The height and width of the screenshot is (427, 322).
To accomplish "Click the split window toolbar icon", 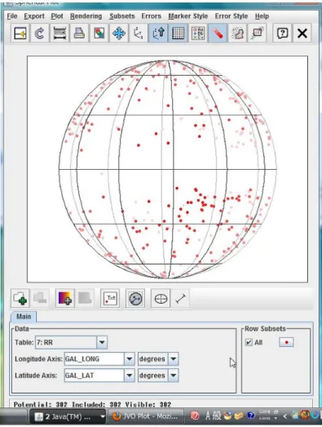I will 20,33.
